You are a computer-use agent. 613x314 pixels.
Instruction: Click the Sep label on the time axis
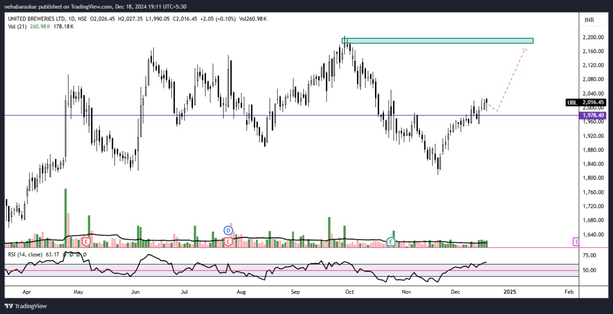coord(295,292)
